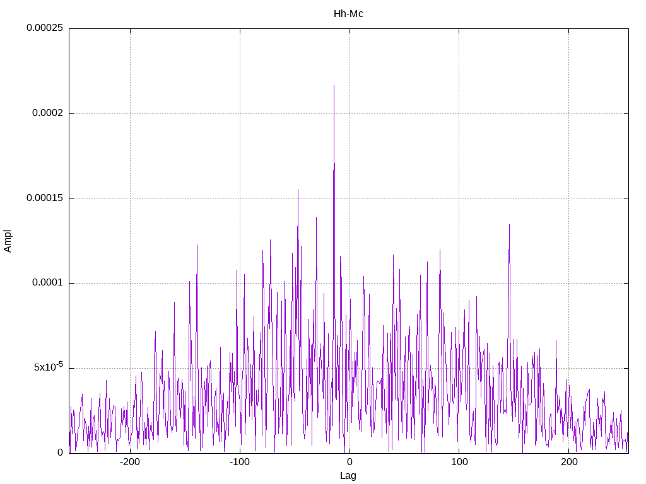
Task: Click the plot title Hh-Mc
Action: 348,14
